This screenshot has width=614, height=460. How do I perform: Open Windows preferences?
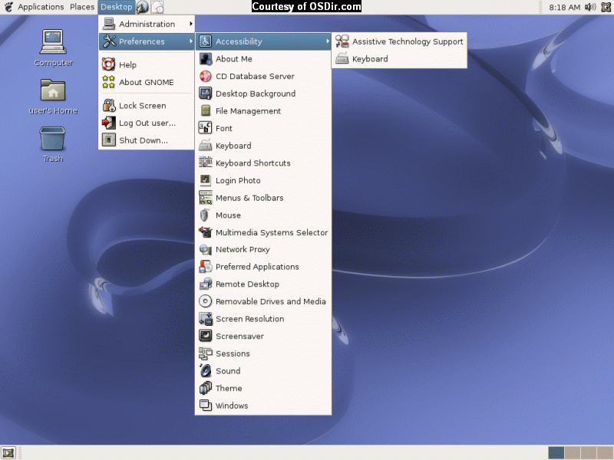click(x=263, y=406)
